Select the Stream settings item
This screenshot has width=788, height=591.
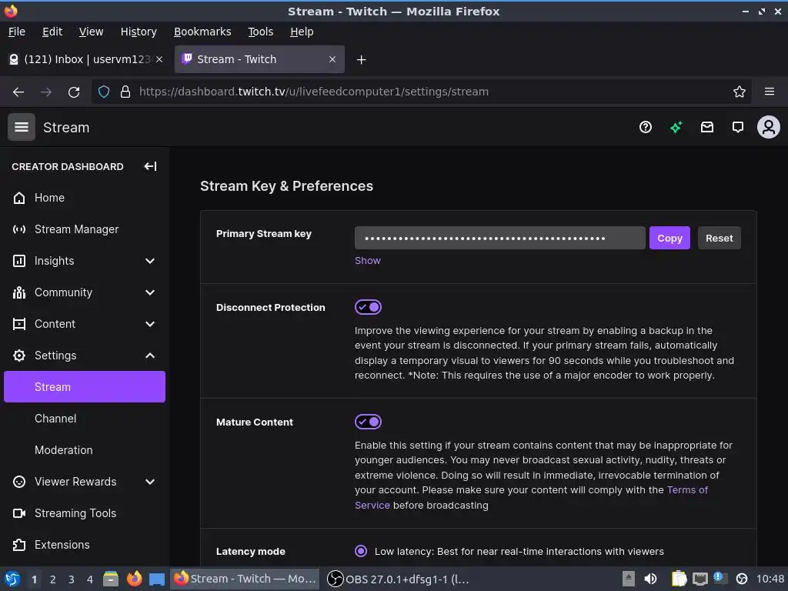click(85, 387)
